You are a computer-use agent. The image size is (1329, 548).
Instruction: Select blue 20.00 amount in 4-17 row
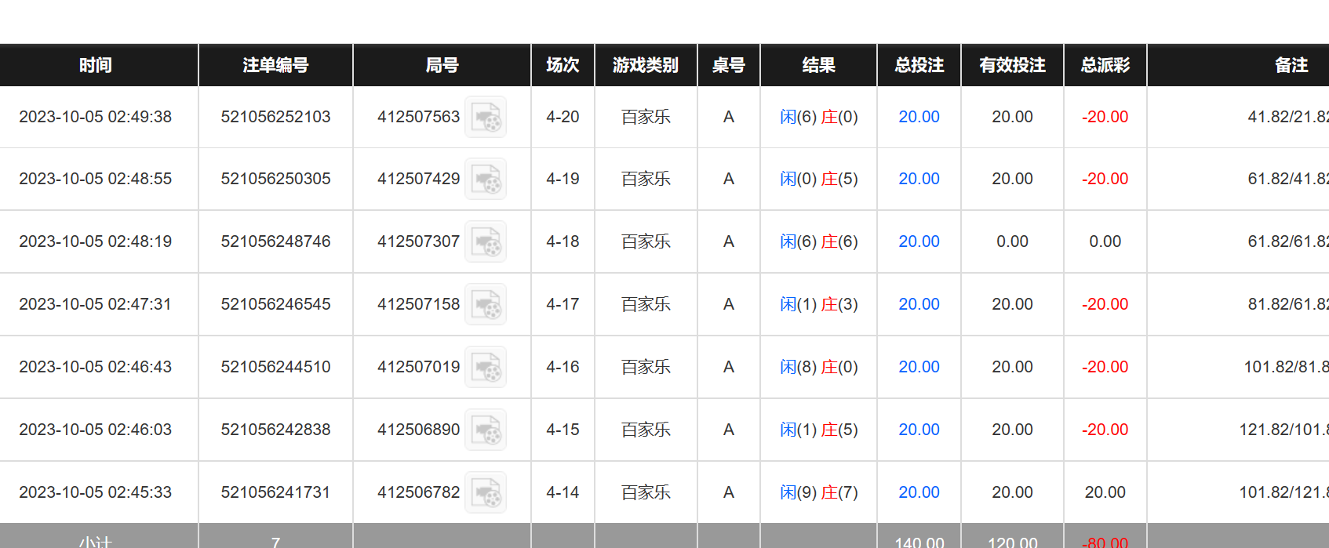tap(919, 304)
